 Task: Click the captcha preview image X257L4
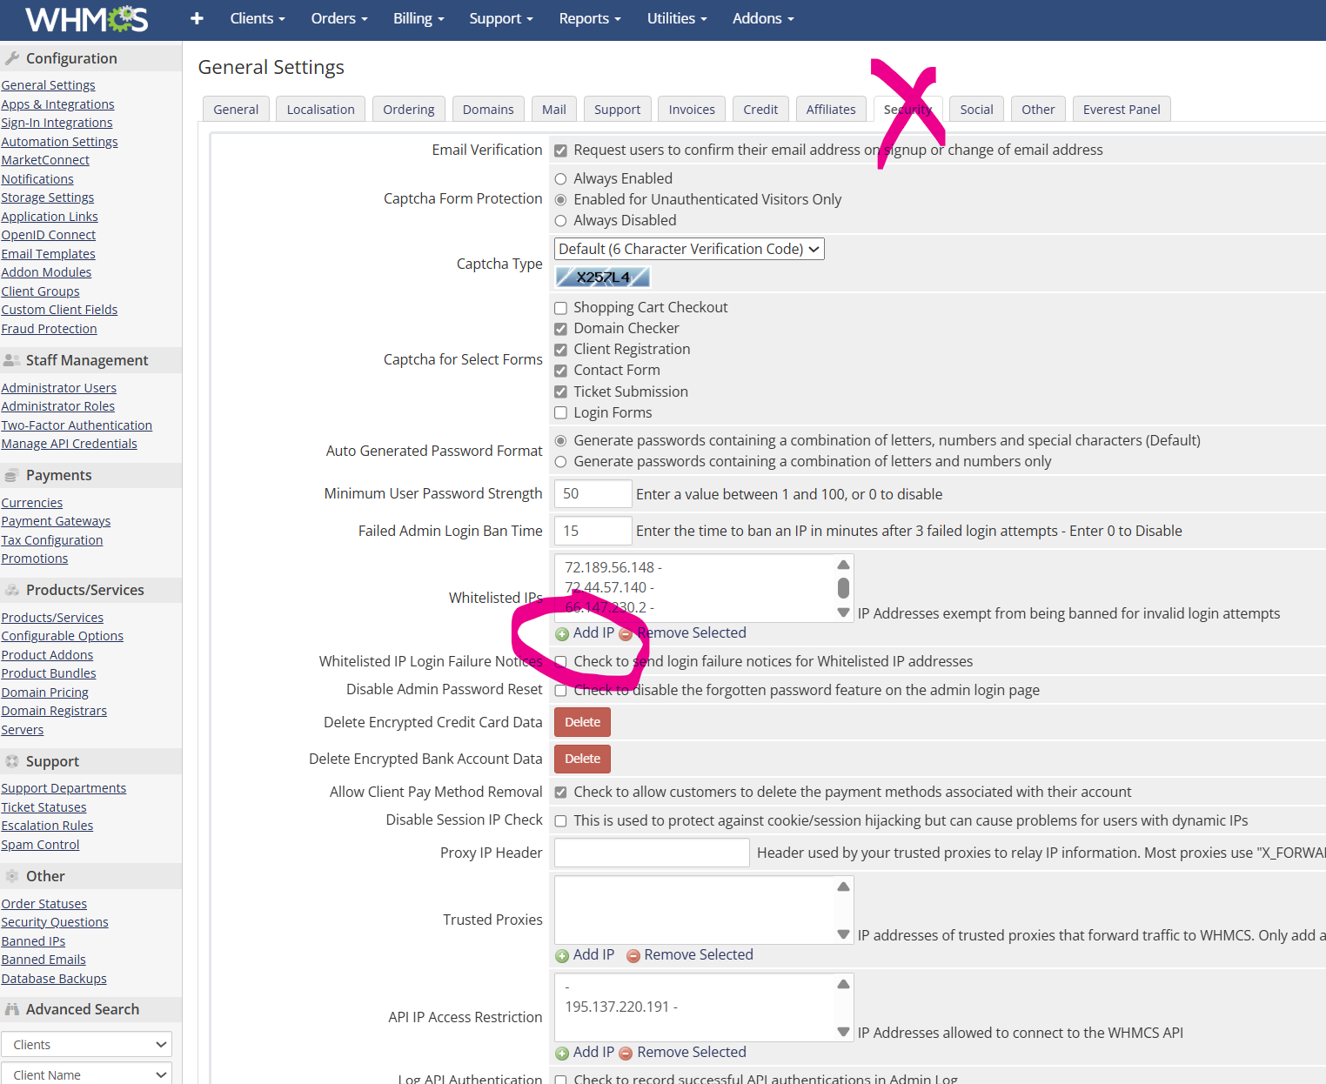(603, 278)
